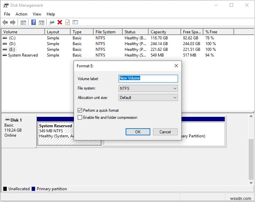
Task: Click the 221.62 GB capacity cell
Action: click(x=159, y=49)
